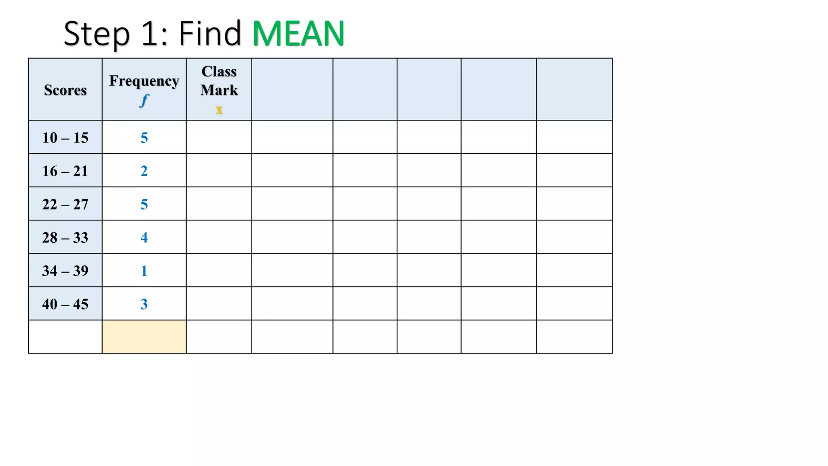Click the empty Class Mark cell for 10 – 15
The height and width of the screenshot is (466, 828).
(x=219, y=137)
